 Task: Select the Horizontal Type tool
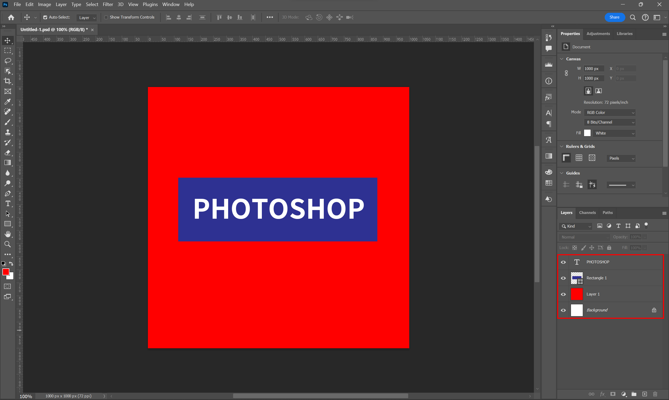[x=8, y=204]
